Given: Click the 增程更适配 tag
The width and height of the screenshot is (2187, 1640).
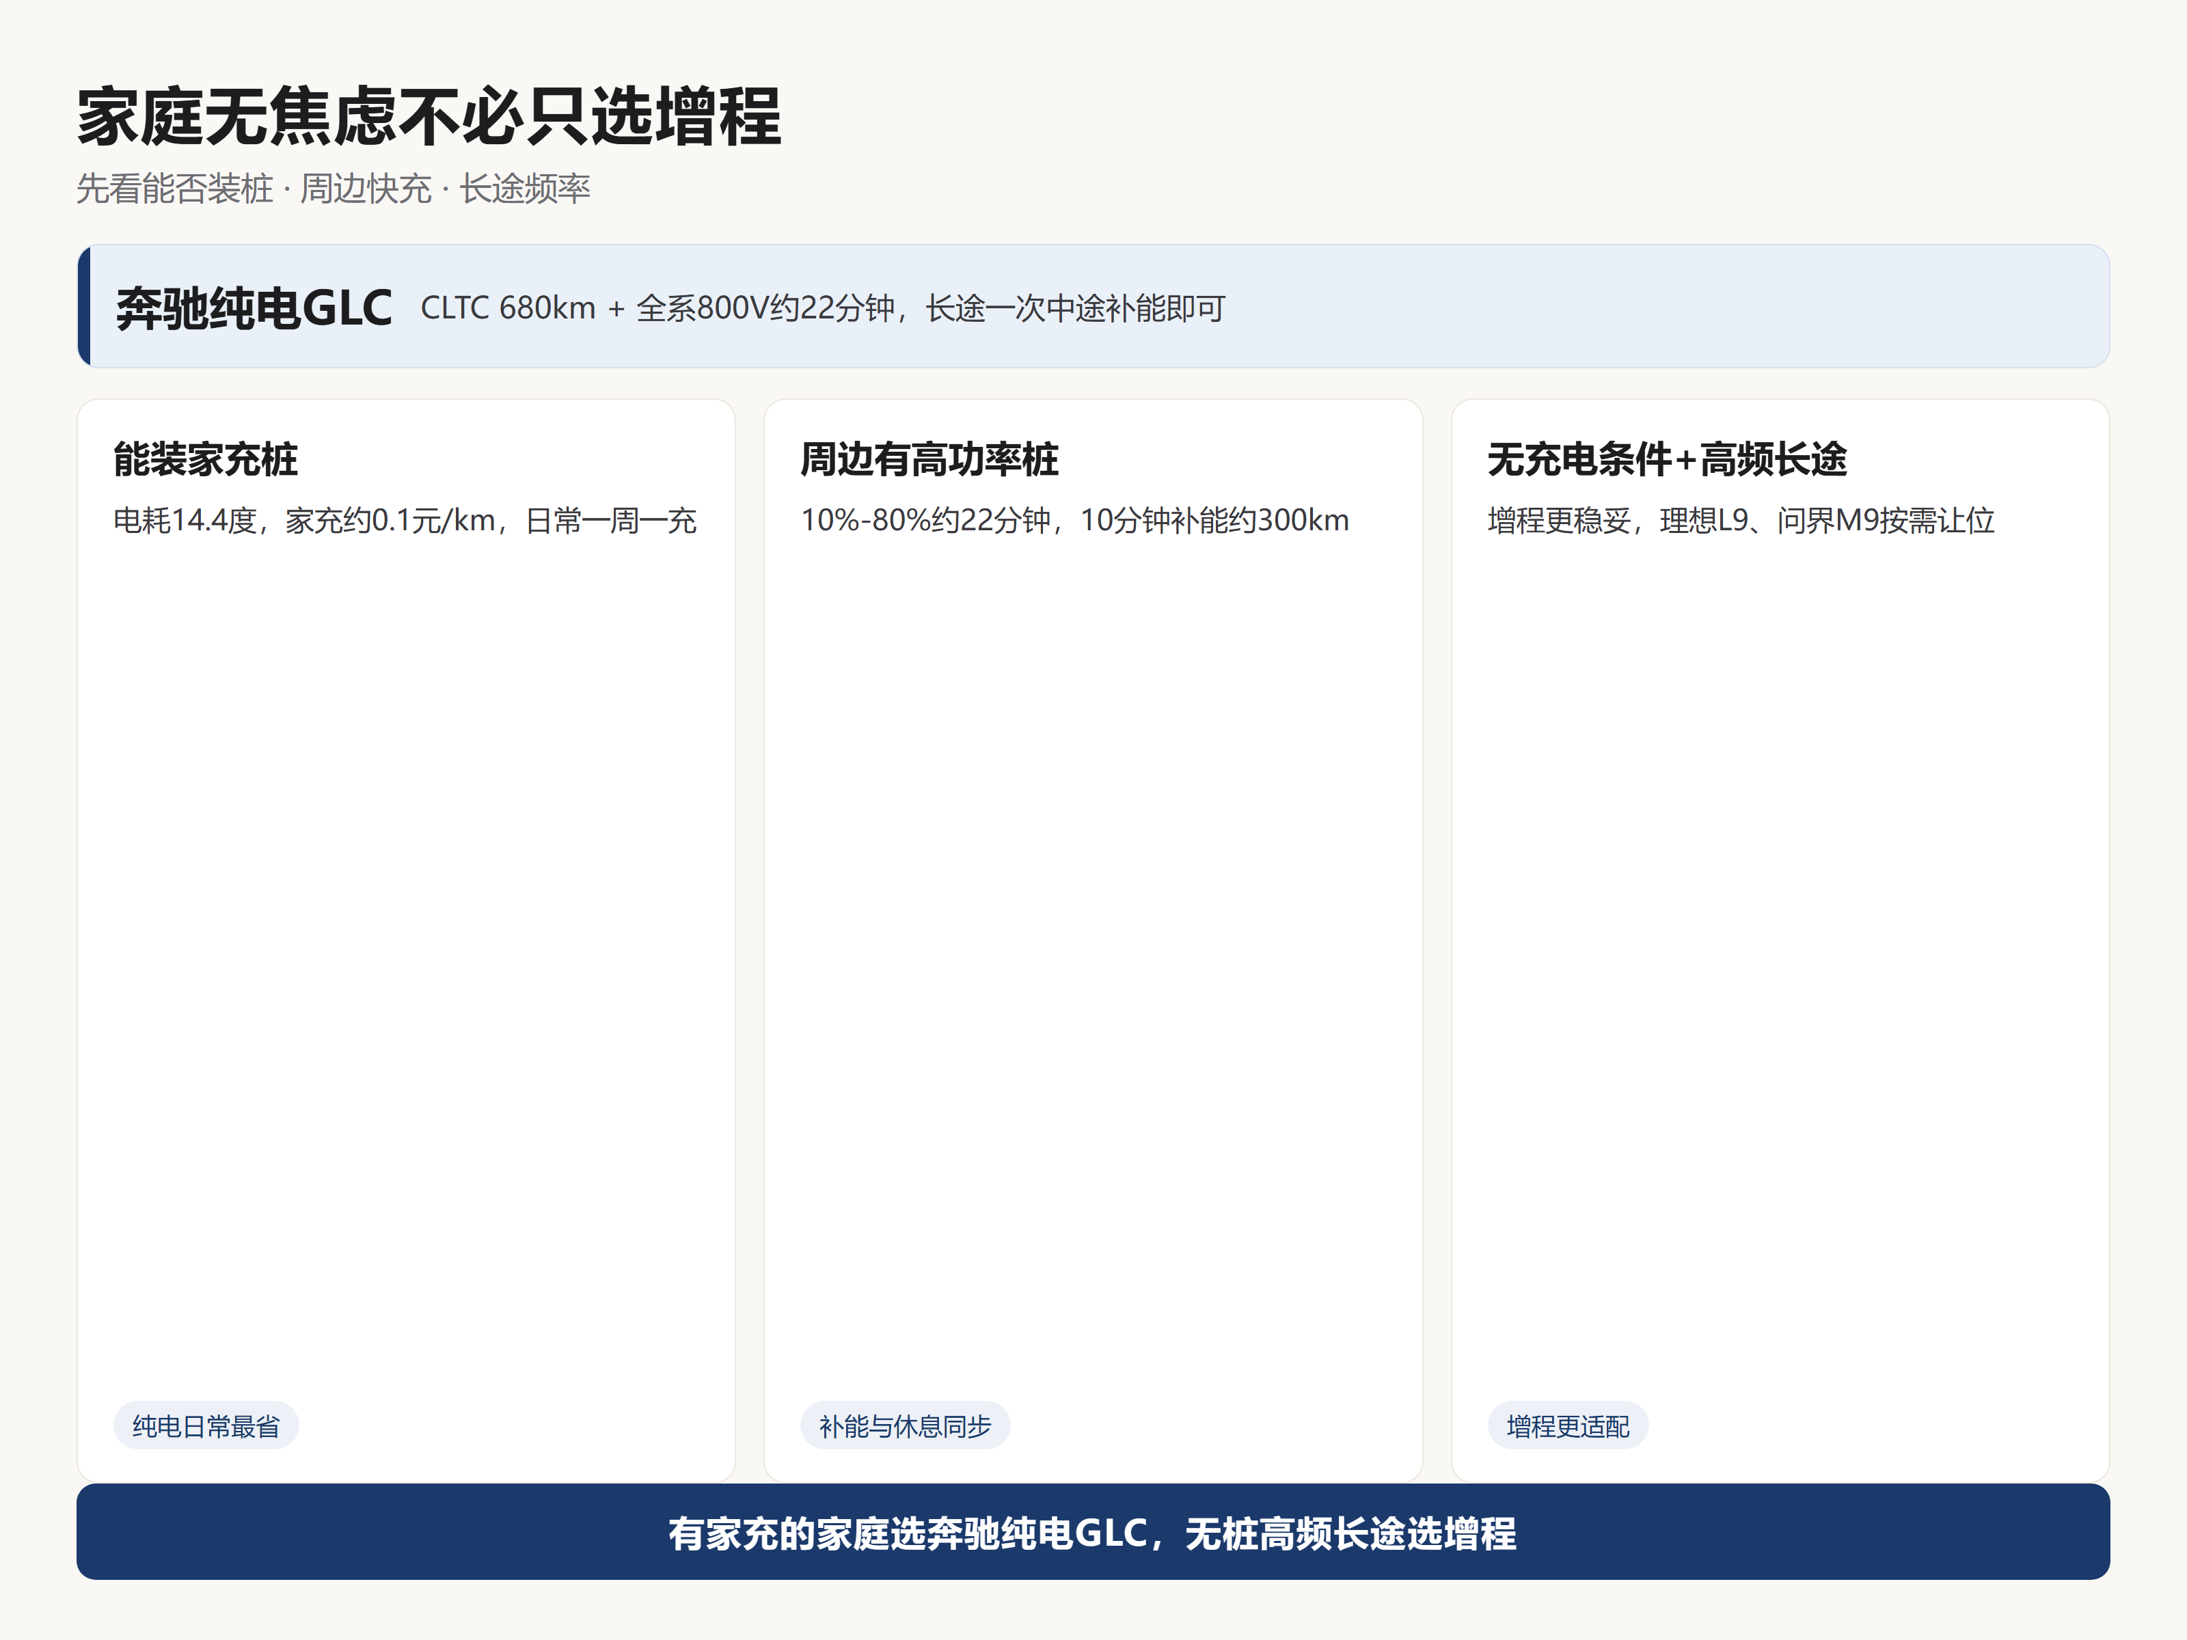Looking at the screenshot, I should coord(1568,1425).
